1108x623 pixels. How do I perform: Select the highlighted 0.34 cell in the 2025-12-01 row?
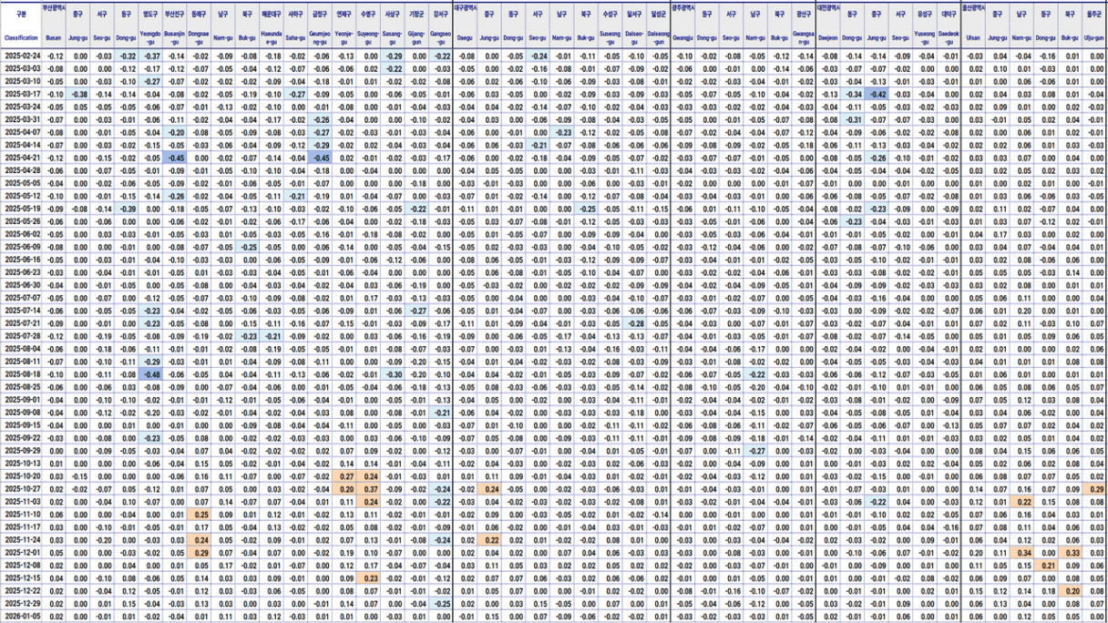pos(1022,552)
